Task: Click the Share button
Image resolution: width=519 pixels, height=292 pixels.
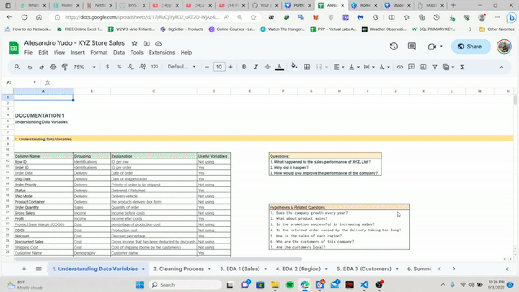Action: click(x=471, y=47)
